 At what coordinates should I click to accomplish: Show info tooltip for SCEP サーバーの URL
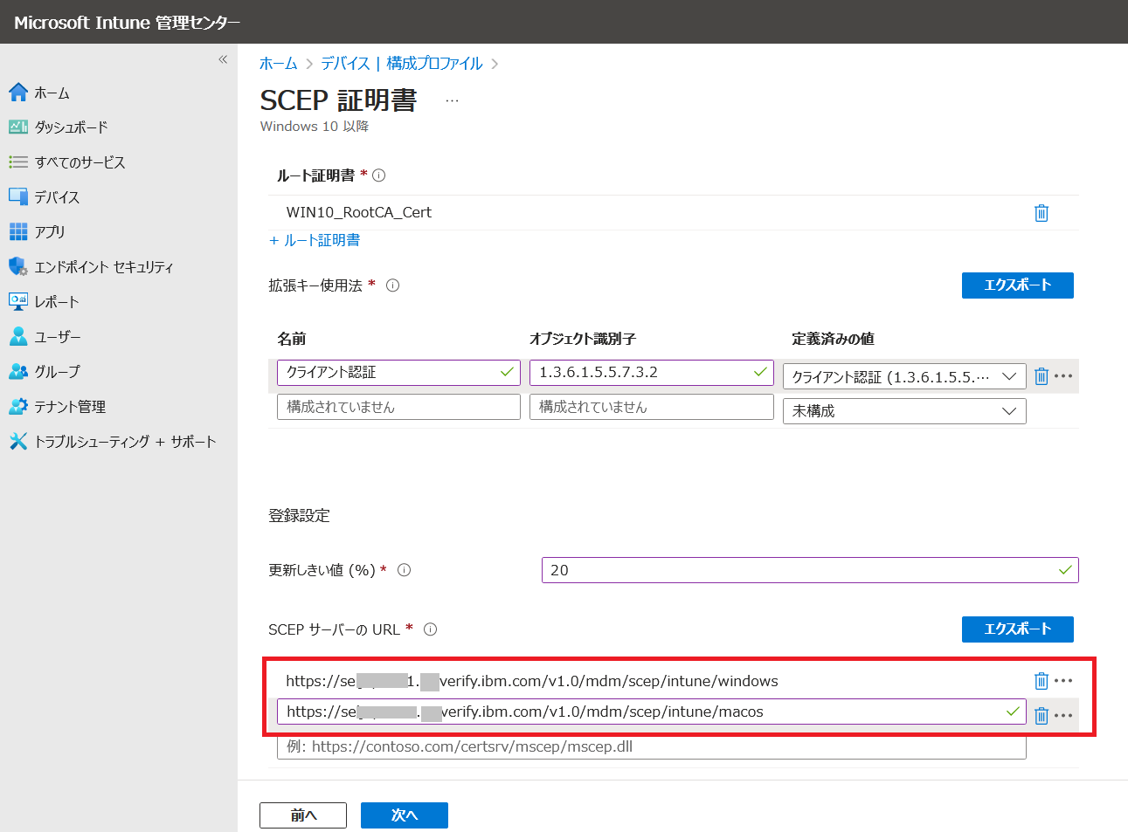point(431,629)
